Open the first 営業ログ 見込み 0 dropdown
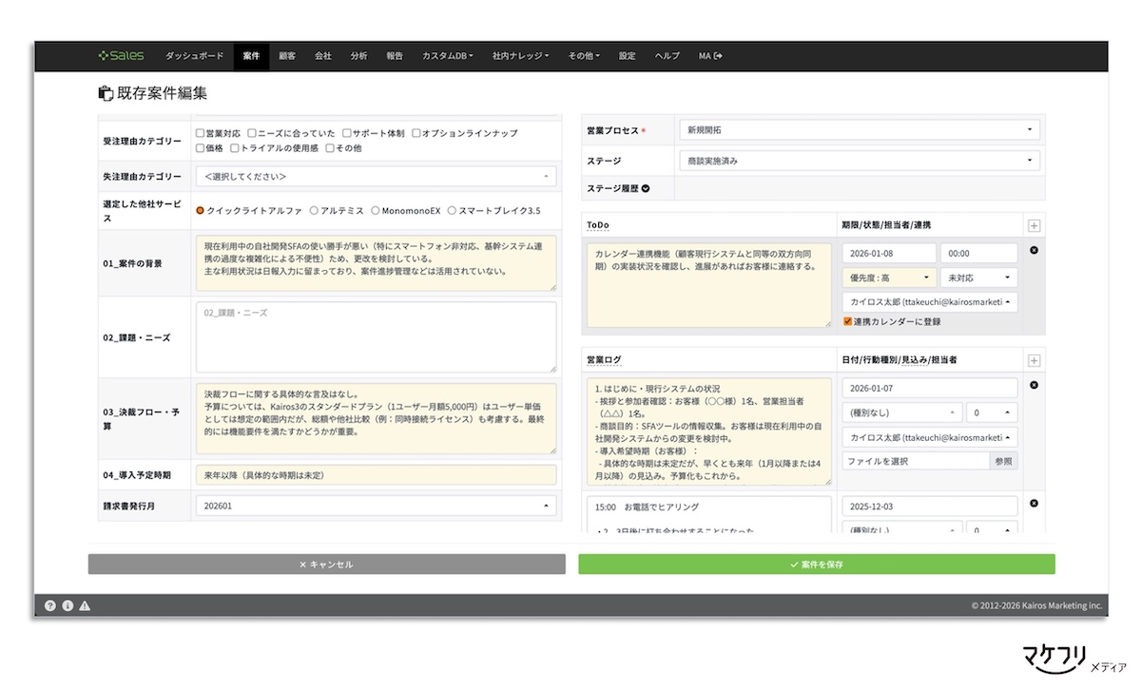Image resolution: width=1141 pixels, height=690 pixels. [x=993, y=413]
